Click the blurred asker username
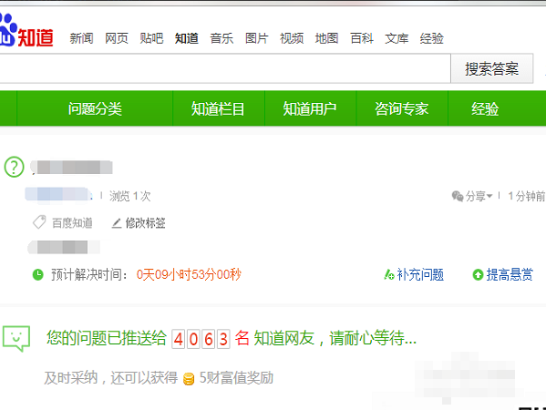 pyautogui.click(x=58, y=195)
